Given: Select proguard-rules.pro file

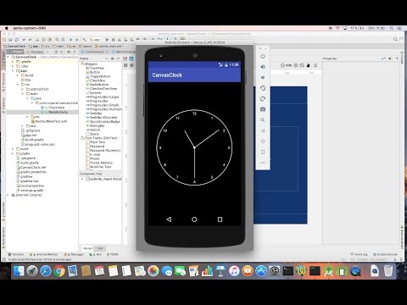Looking at the screenshot, I should pyautogui.click(x=38, y=144).
